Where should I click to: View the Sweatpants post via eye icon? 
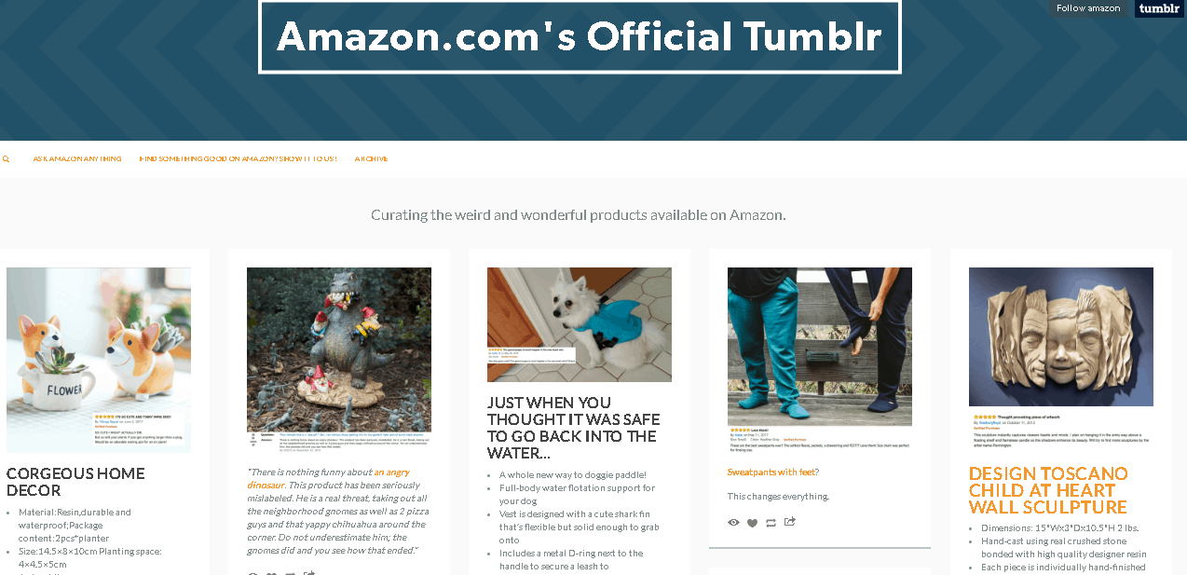point(733,523)
